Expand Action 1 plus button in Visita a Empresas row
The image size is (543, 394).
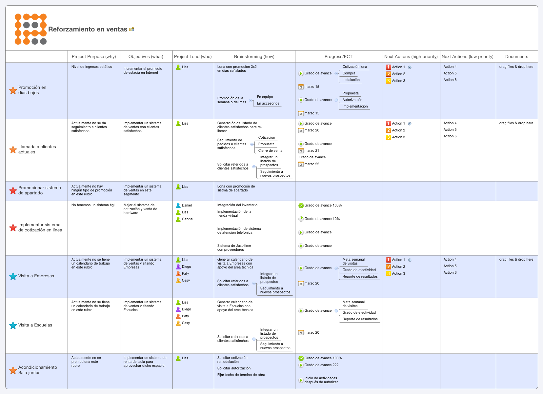(x=410, y=260)
